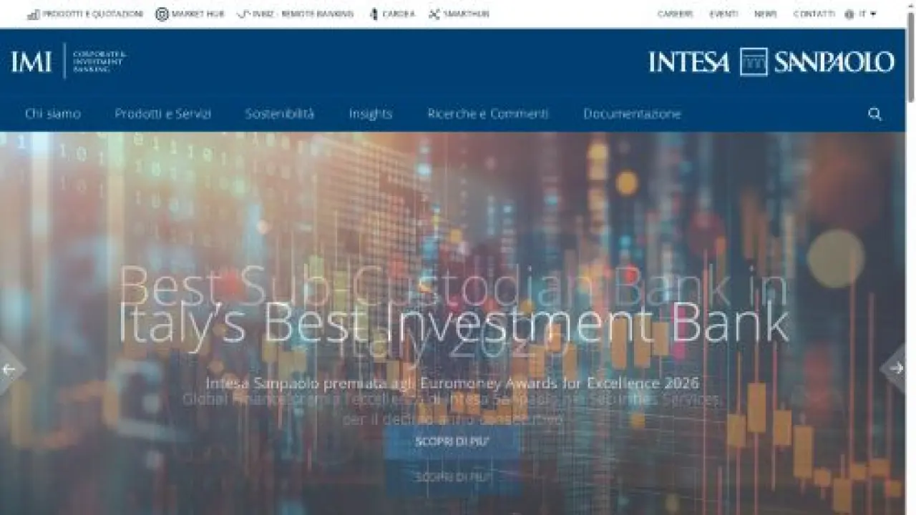
Task: Expand the IT language dropdown
Action: coord(867,14)
